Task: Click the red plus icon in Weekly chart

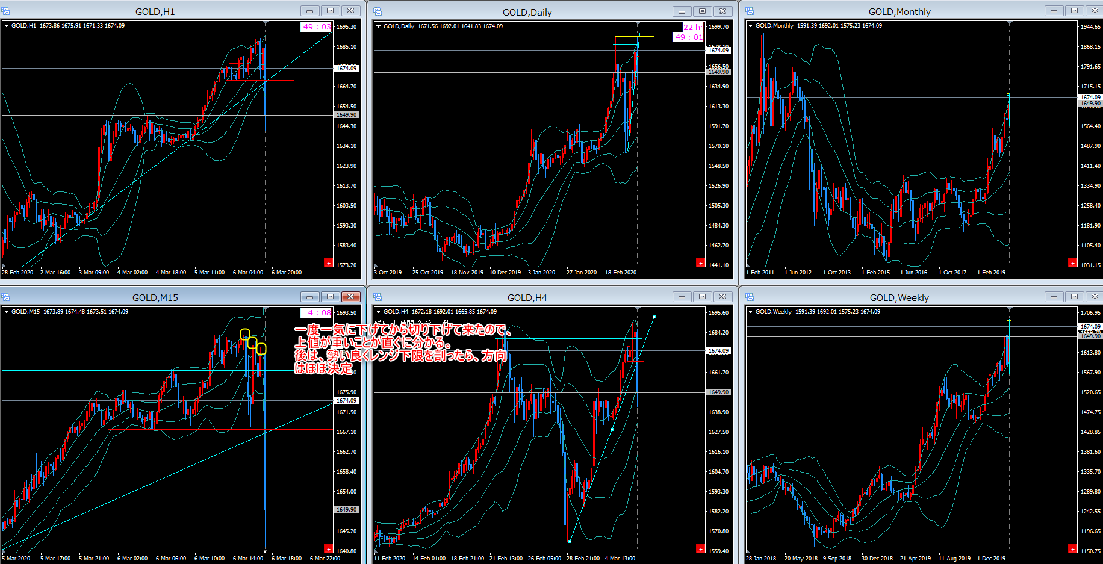Action: (1072, 548)
